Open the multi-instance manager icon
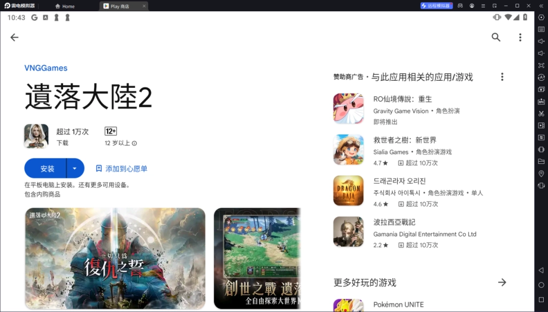 click(542, 89)
